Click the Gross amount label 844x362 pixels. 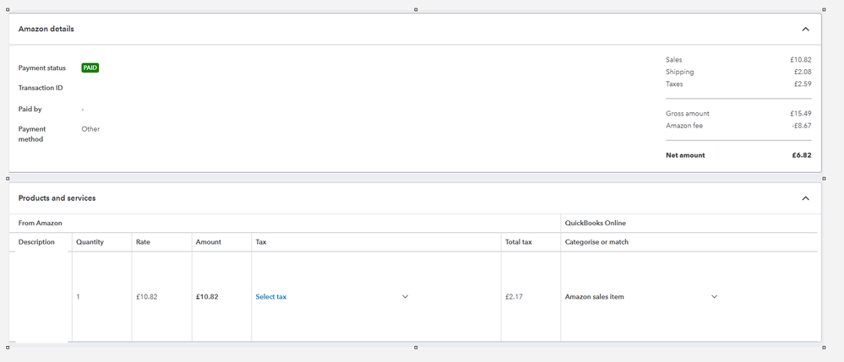(688, 114)
